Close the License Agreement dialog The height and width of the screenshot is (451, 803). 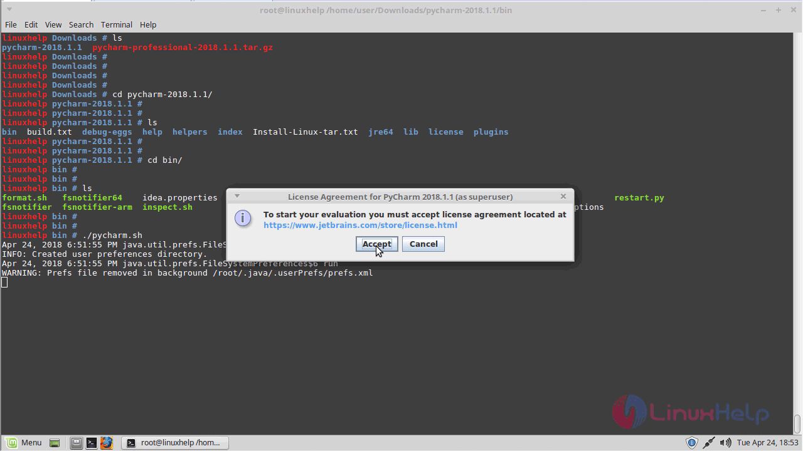tap(563, 196)
